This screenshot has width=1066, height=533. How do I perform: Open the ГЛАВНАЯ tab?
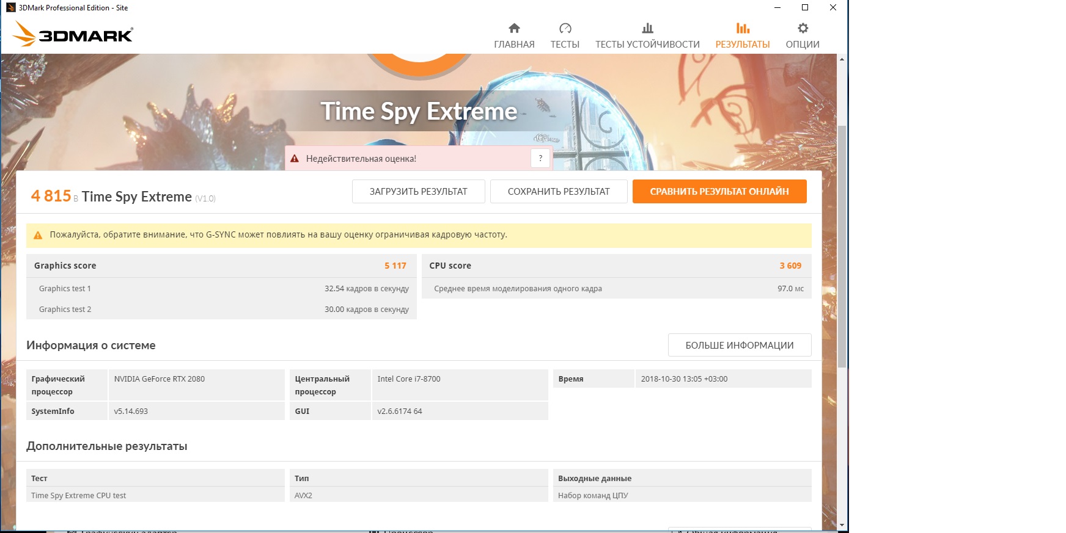(x=514, y=45)
